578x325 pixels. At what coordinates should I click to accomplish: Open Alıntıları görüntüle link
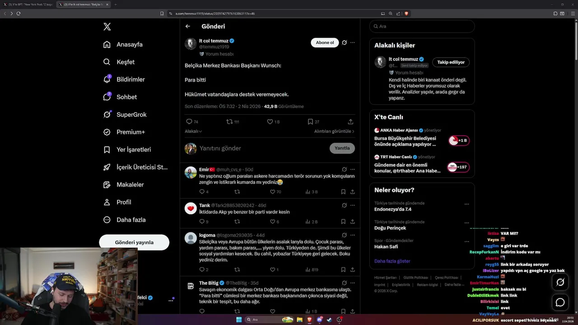[x=334, y=131]
